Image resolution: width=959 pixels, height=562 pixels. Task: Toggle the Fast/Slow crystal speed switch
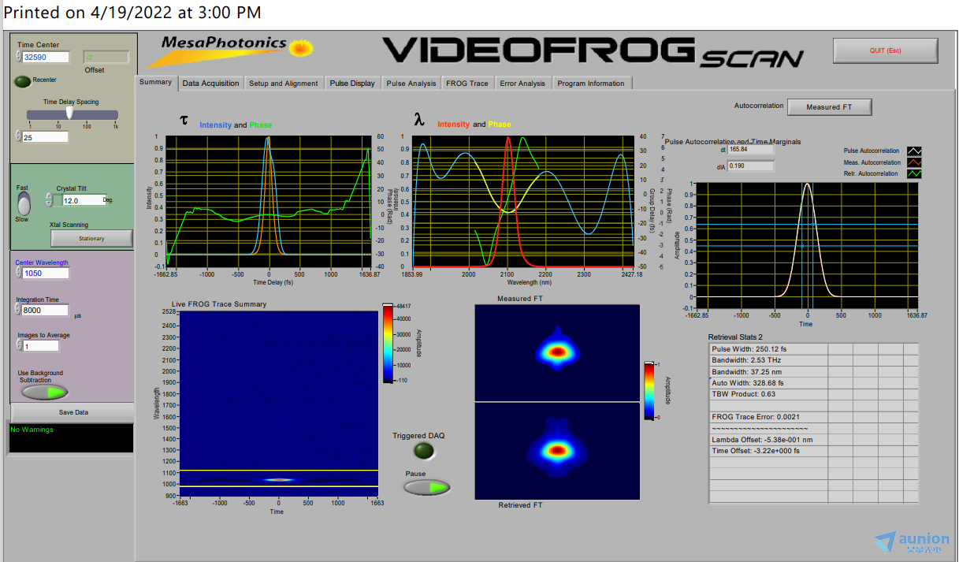click(24, 204)
